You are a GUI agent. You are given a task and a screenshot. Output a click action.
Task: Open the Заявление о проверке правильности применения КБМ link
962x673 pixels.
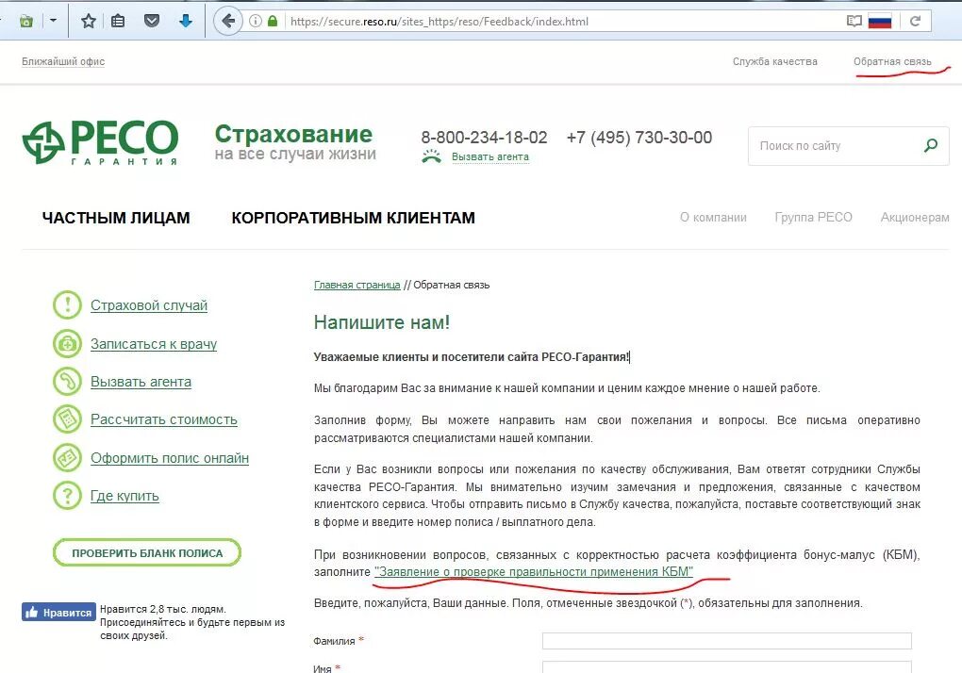click(x=534, y=572)
